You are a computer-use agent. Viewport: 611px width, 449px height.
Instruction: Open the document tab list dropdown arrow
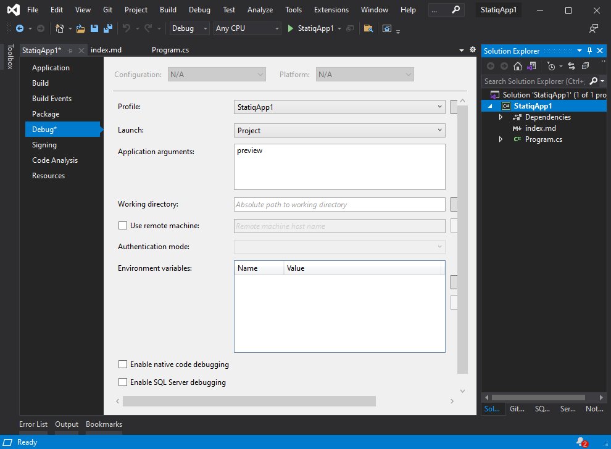click(x=462, y=50)
